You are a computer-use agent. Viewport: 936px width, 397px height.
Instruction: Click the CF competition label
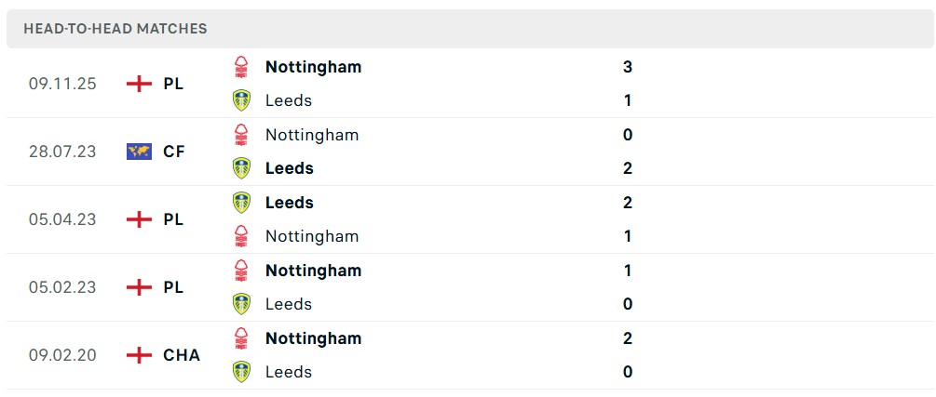click(x=173, y=152)
